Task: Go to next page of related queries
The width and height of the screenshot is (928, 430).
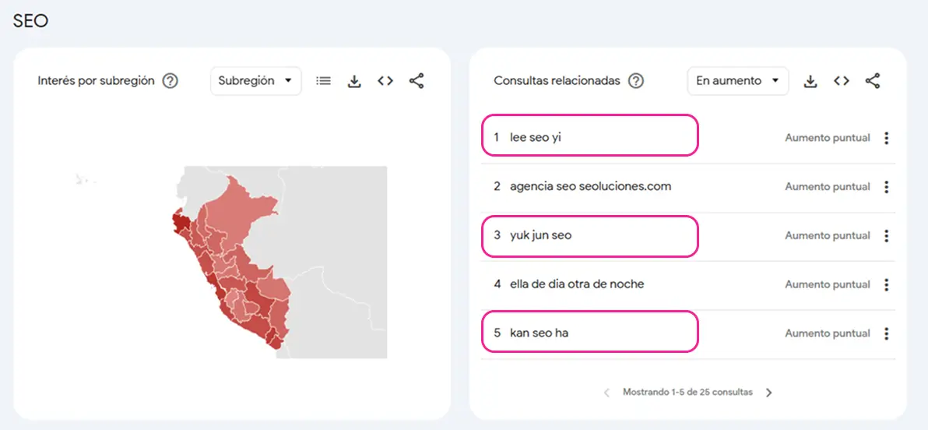Action: [x=769, y=393]
